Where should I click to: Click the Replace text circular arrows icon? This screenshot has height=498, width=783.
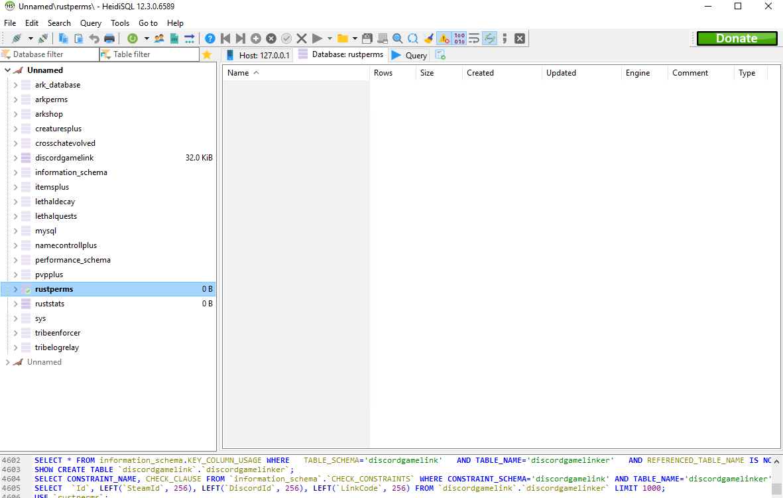(413, 38)
